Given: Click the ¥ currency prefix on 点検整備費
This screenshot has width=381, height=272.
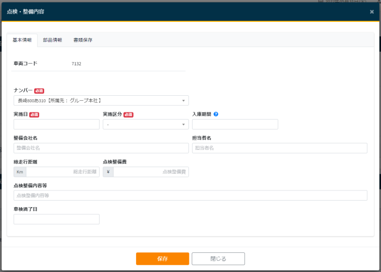Looking at the screenshot, I should tap(108, 172).
